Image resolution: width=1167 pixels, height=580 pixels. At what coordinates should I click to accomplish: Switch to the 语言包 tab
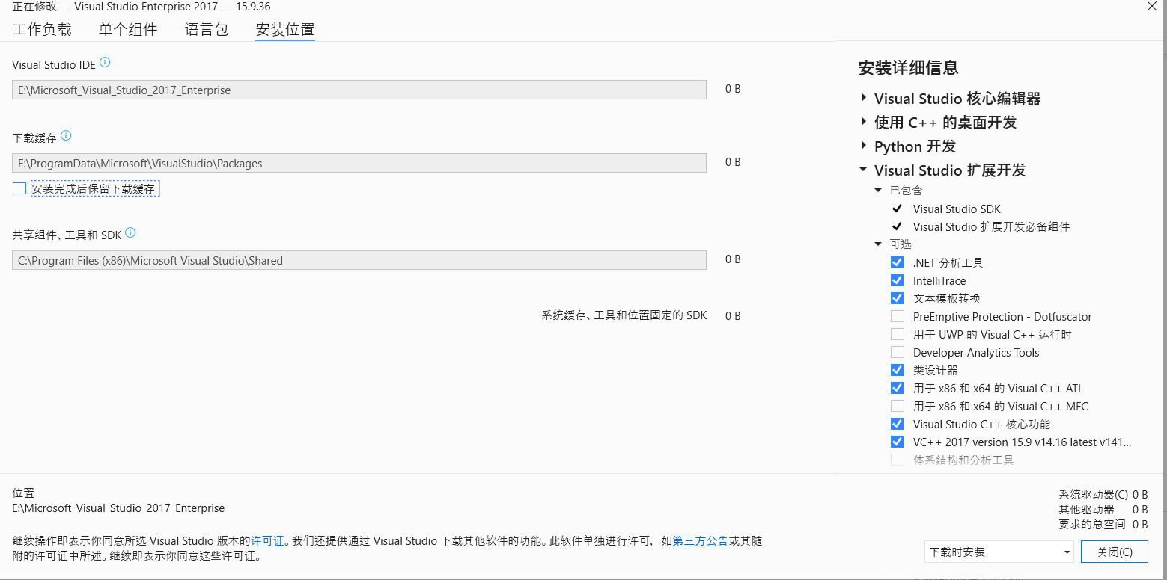coord(207,30)
